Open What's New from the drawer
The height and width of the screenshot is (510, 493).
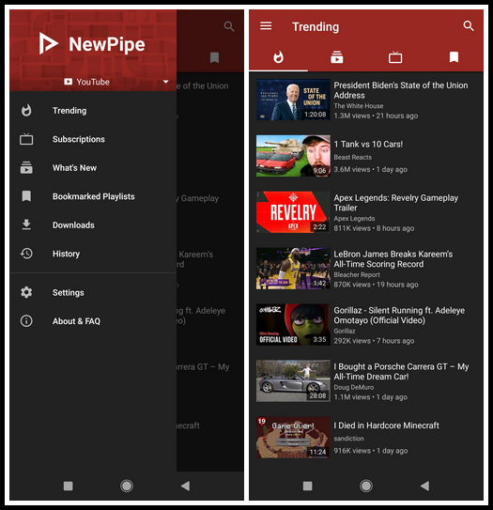93,168
